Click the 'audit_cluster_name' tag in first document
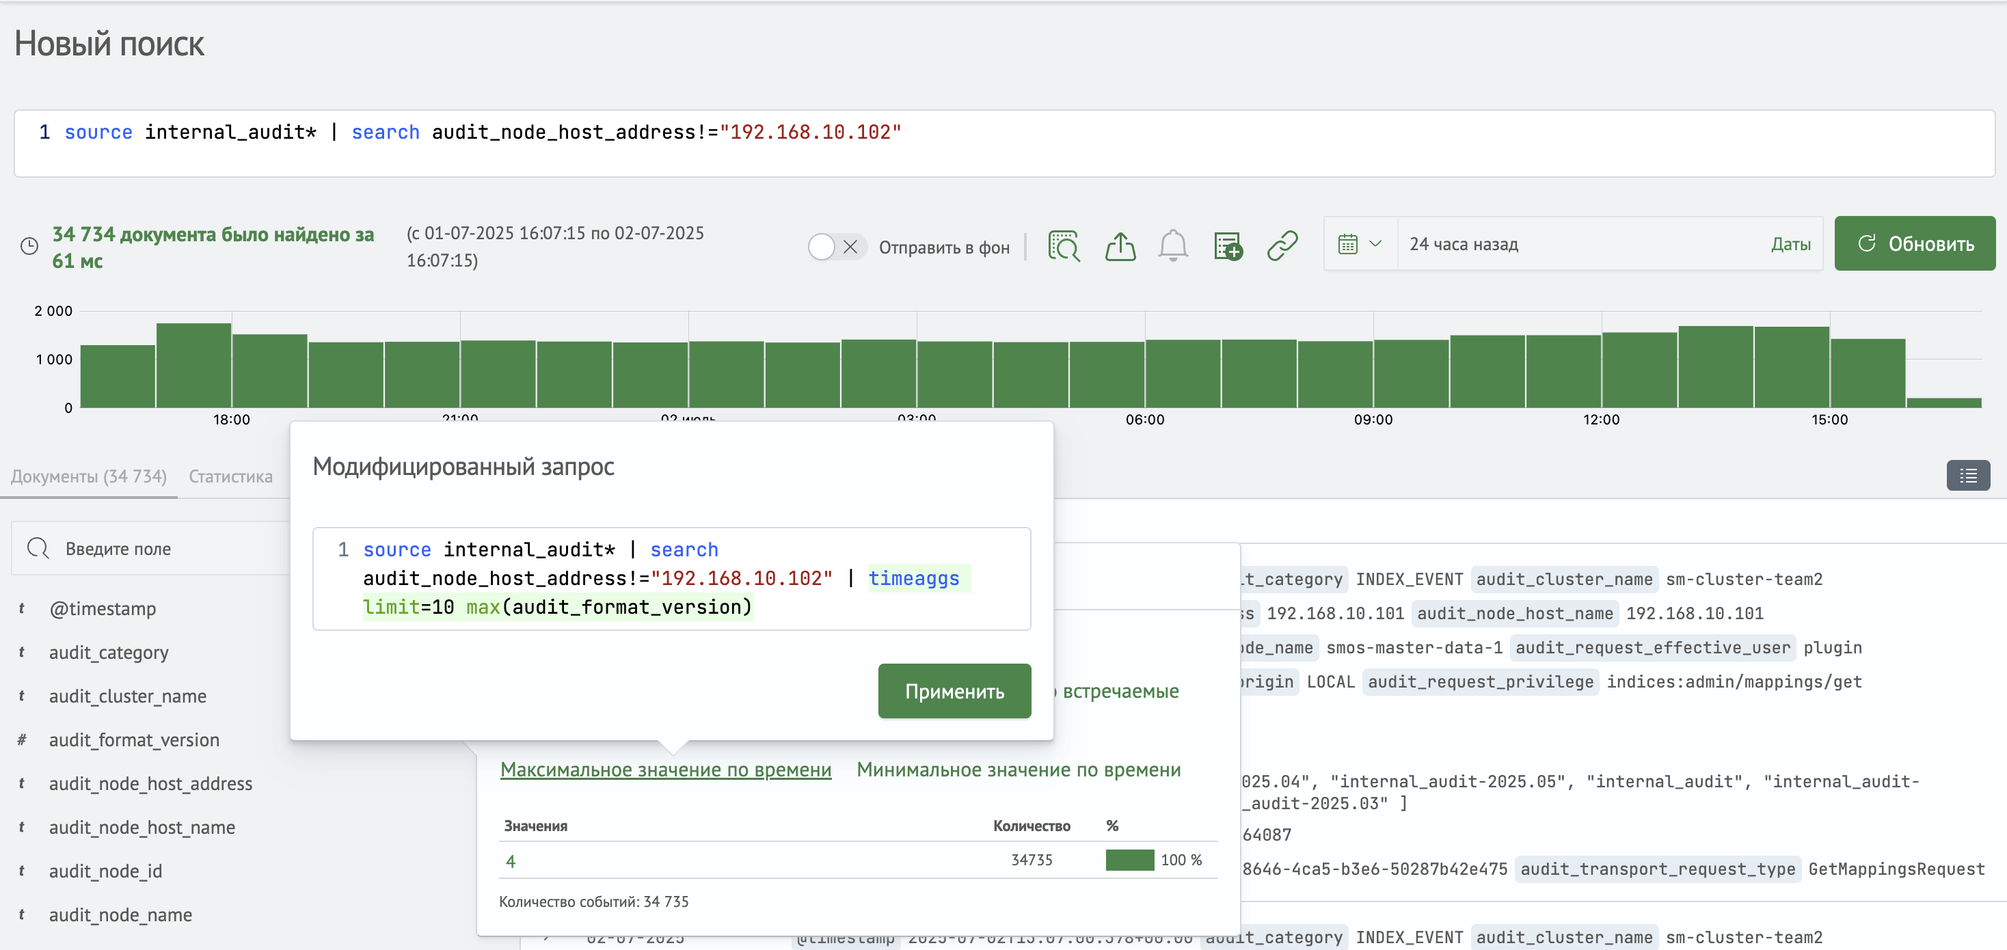 1563,579
